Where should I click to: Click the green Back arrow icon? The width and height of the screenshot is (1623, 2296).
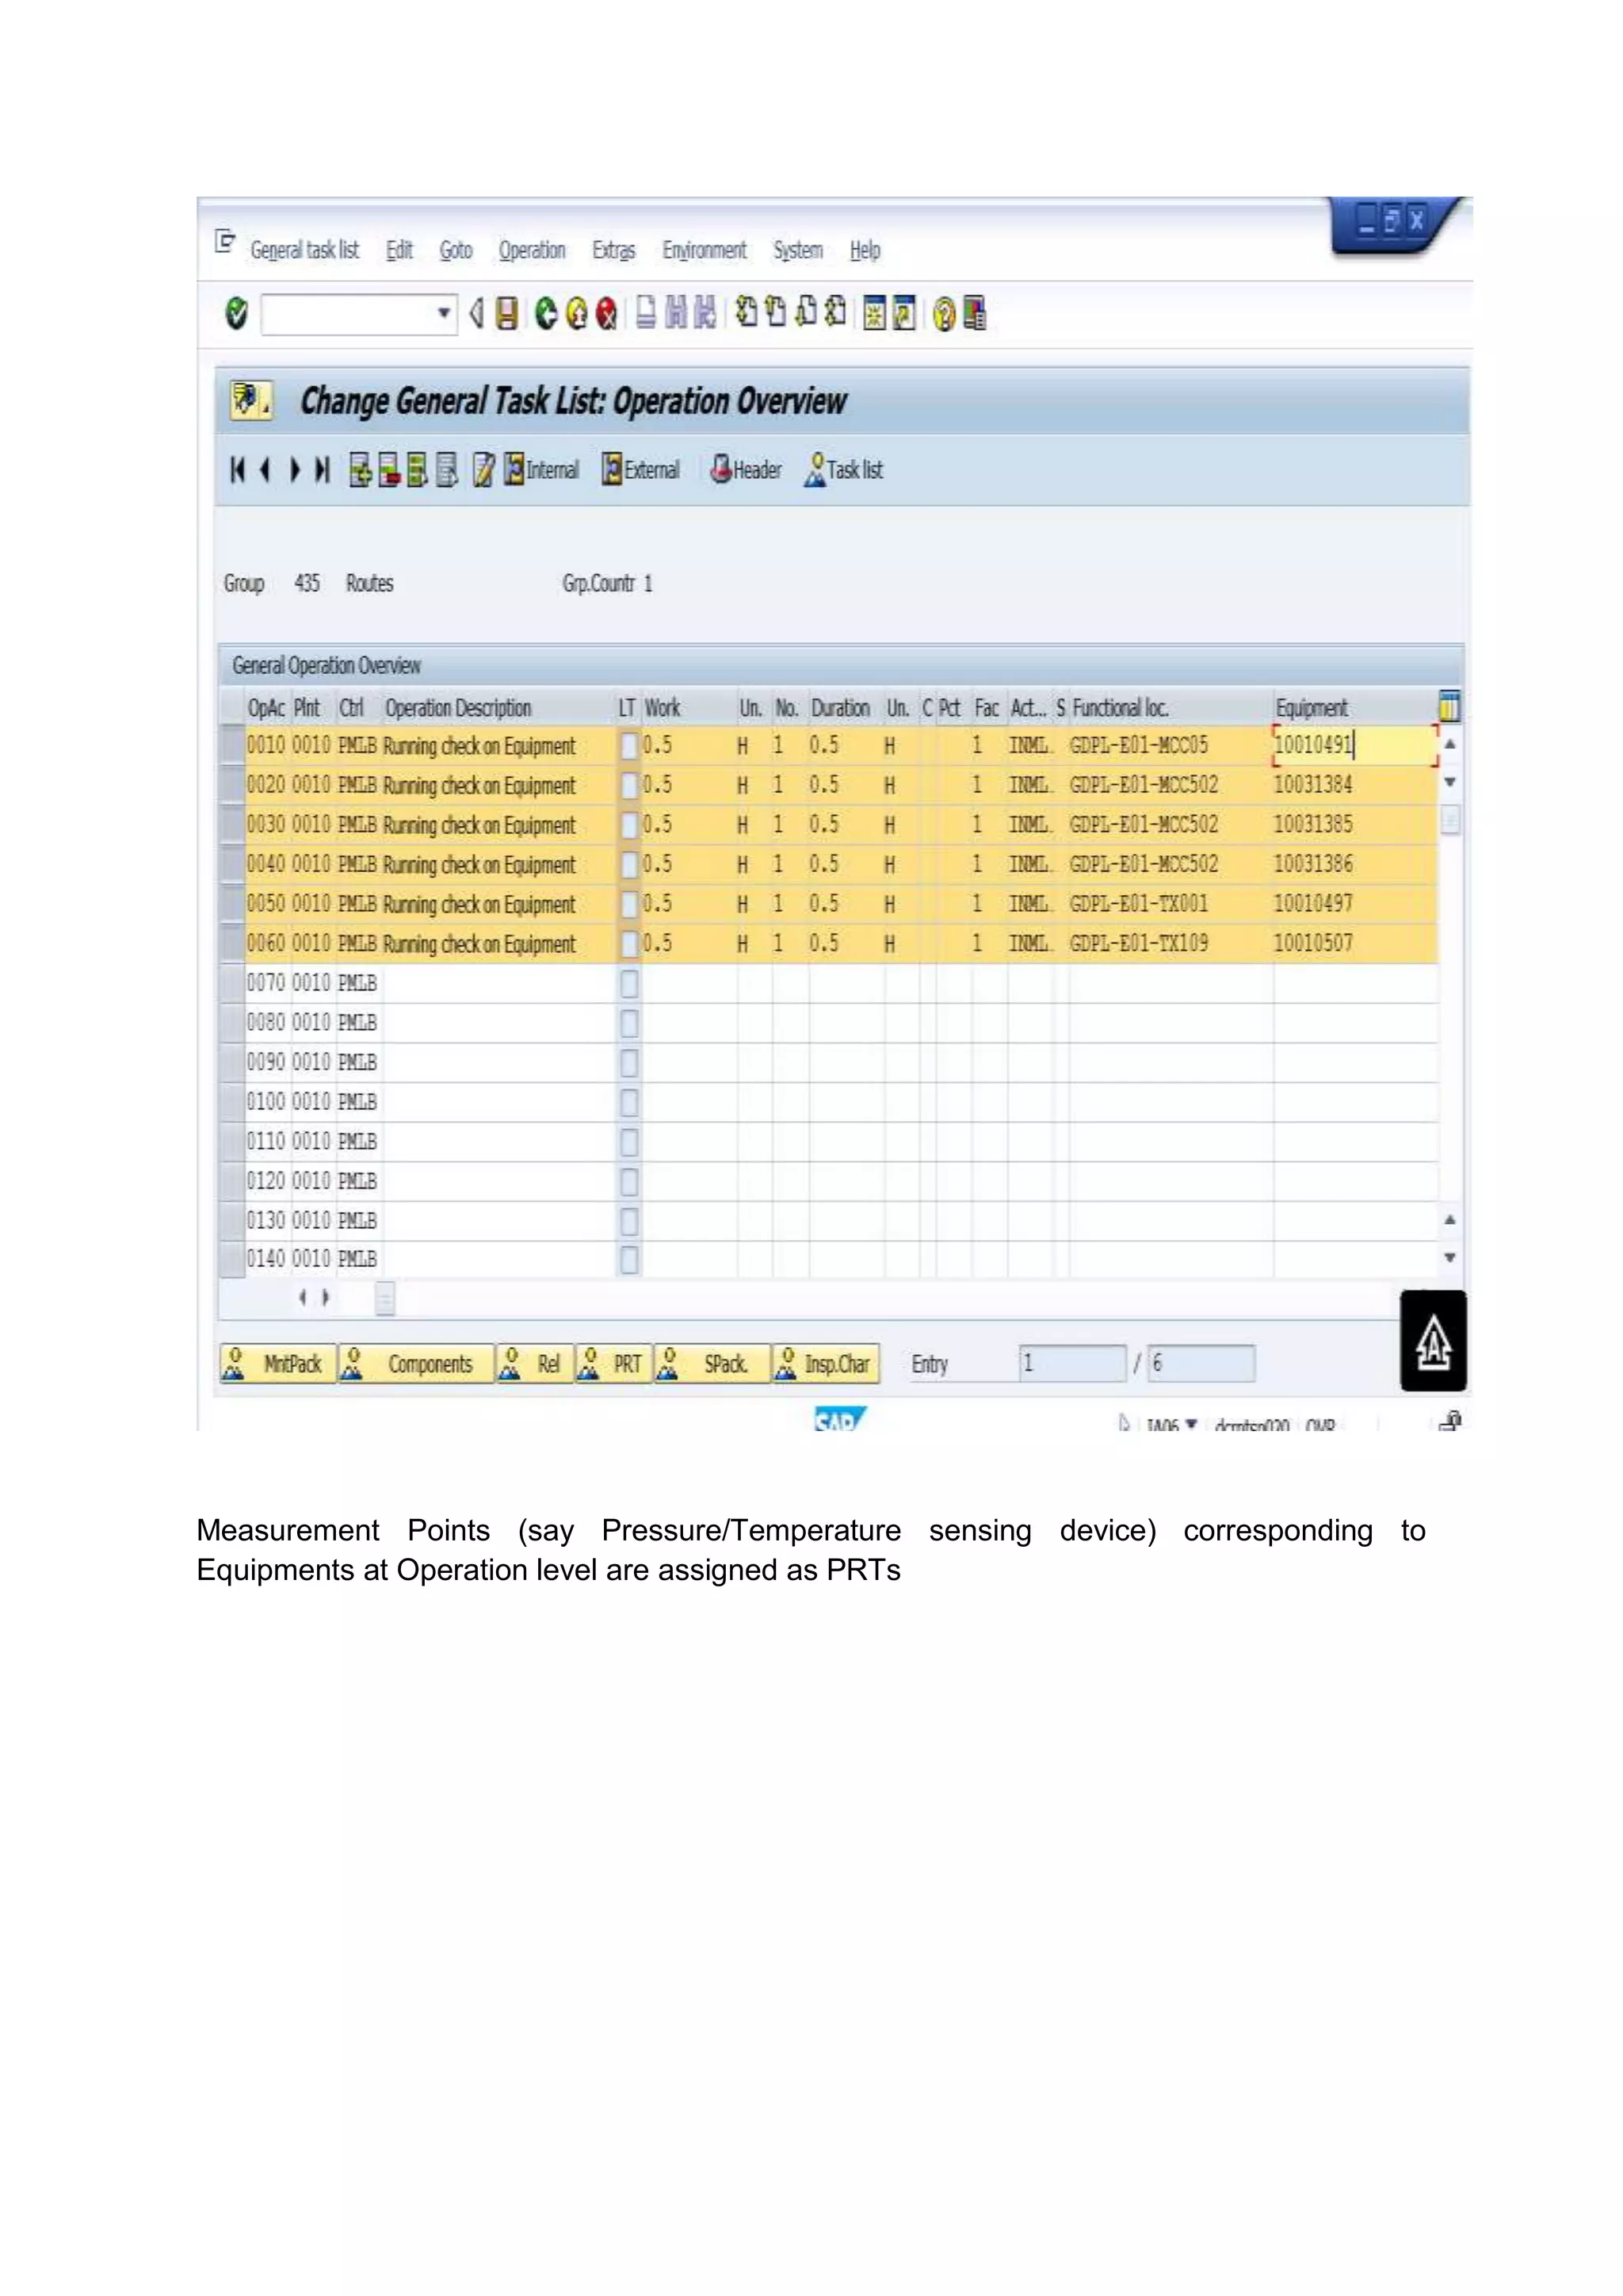[x=546, y=314]
